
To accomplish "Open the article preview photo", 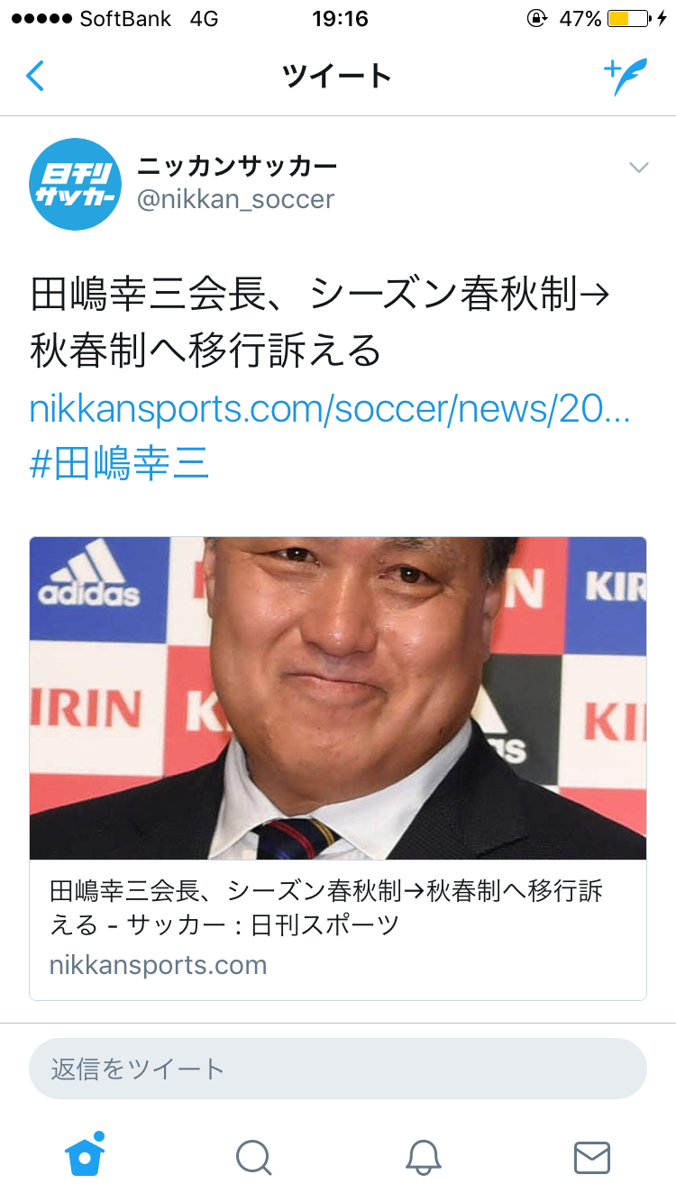I will (x=338, y=698).
